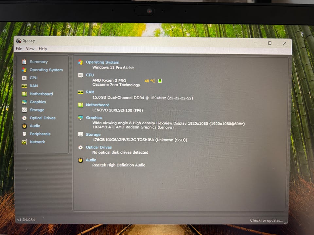Click the CPU icon in summary pane
The height and width of the screenshot is (235, 314).
(x=80, y=75)
